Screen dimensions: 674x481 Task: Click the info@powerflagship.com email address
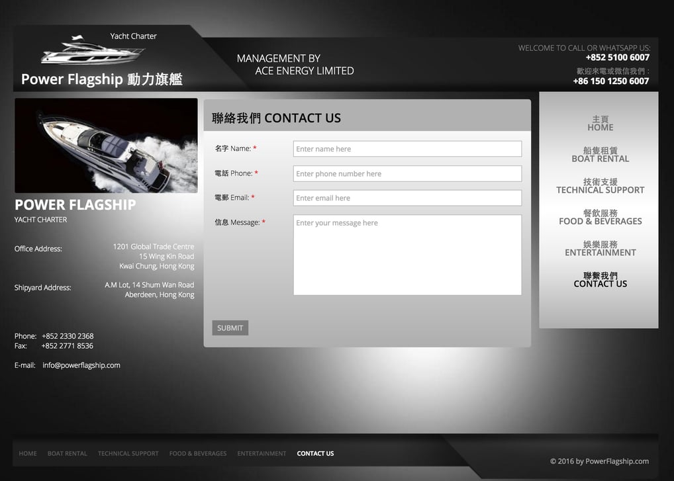[81, 365]
